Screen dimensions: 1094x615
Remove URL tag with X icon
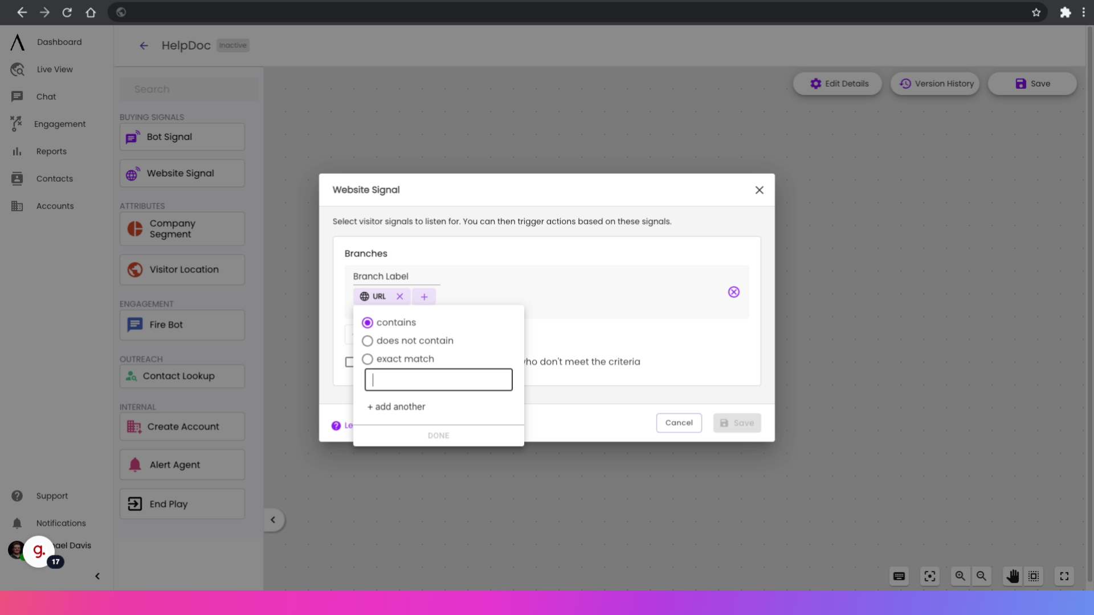click(x=400, y=296)
